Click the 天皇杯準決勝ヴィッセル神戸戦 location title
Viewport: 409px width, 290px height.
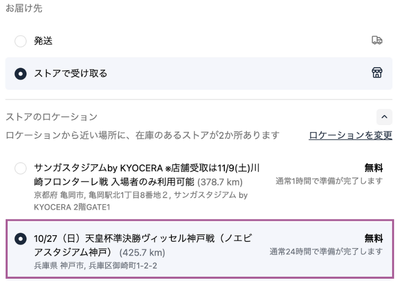[x=143, y=245]
